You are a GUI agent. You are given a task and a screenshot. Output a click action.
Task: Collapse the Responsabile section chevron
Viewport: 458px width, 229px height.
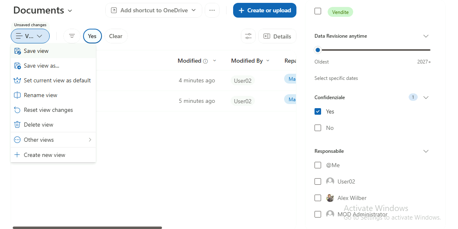[x=426, y=151]
